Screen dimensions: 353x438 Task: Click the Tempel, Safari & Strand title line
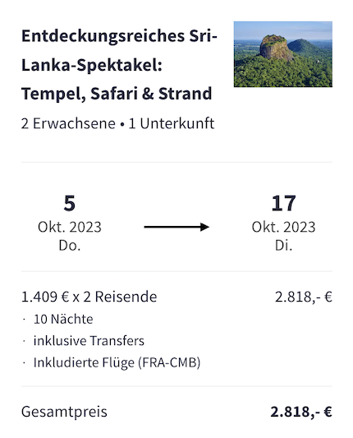coord(117,94)
